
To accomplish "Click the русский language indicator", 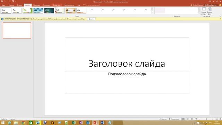I will point(13,119).
